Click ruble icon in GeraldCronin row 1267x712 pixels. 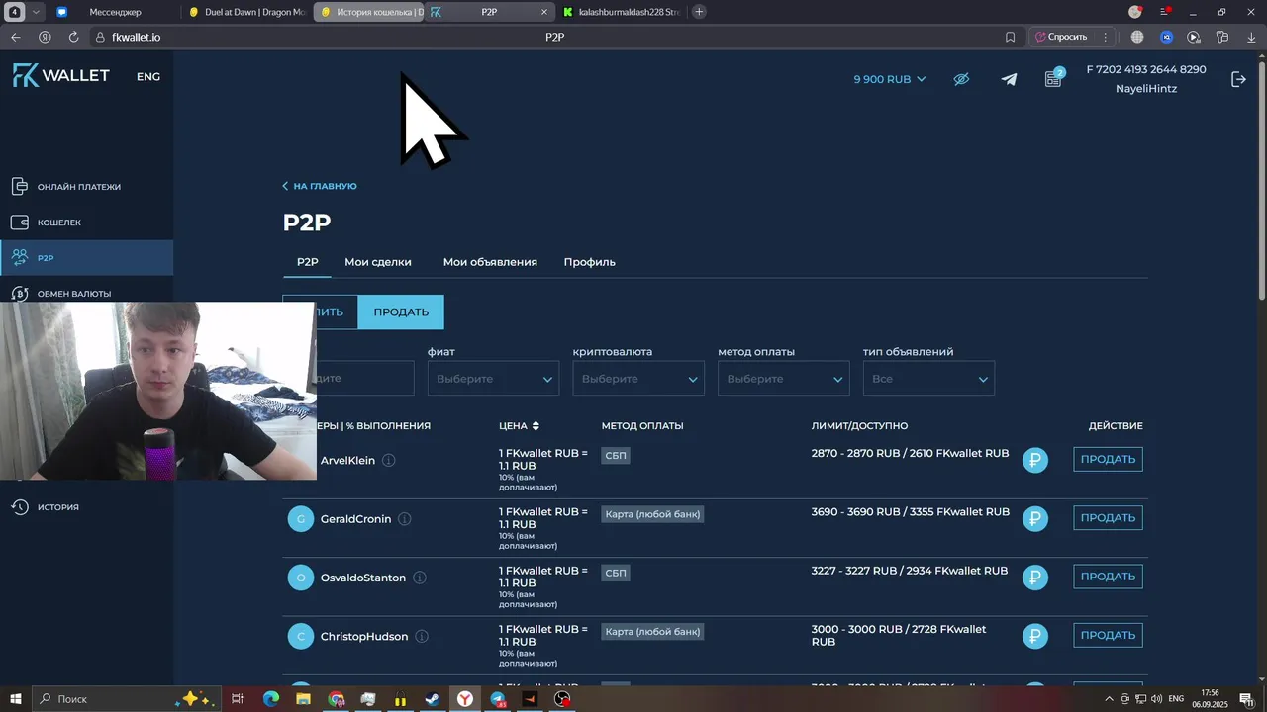click(x=1035, y=518)
